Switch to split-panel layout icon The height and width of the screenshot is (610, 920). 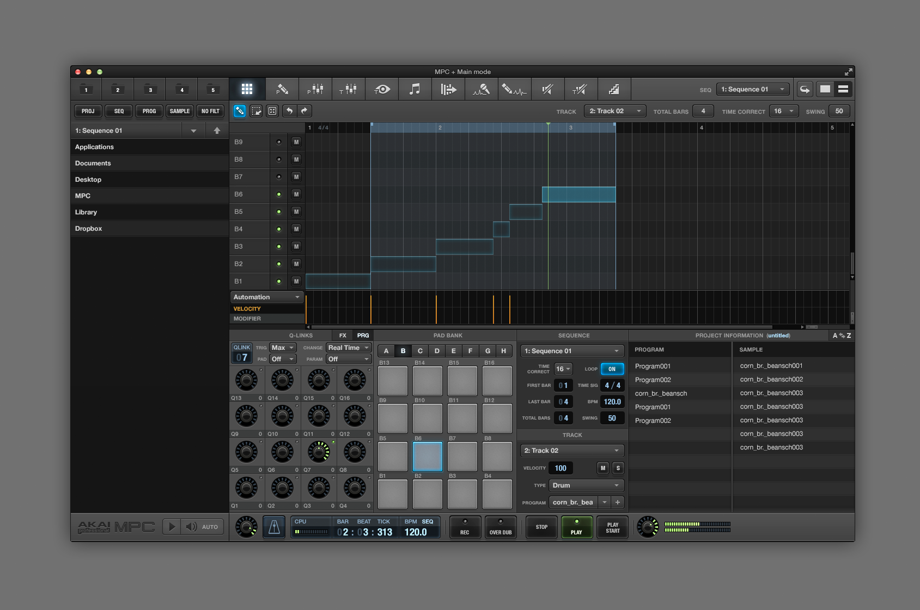click(x=843, y=89)
